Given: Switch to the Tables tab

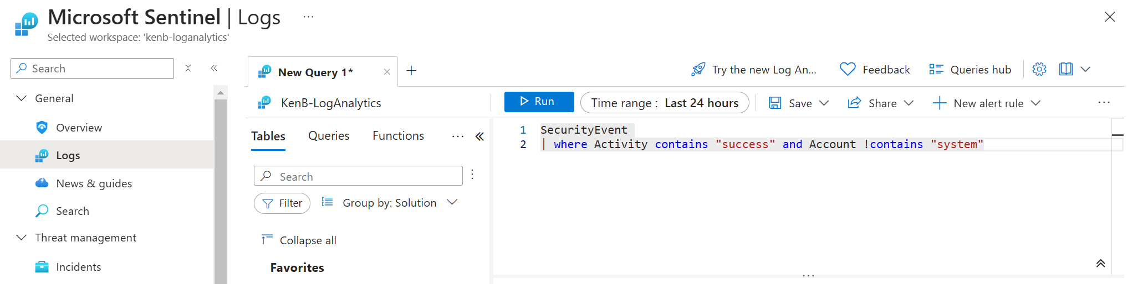Looking at the screenshot, I should click(268, 136).
